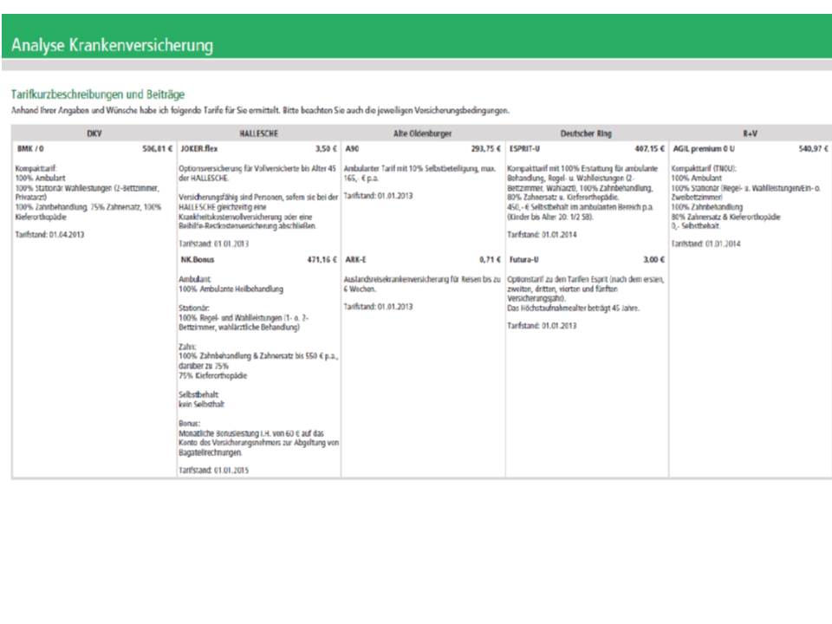Select the Tarifstand line under A90
Image resolution: width=832 pixels, height=624 pixels.
click(x=378, y=196)
